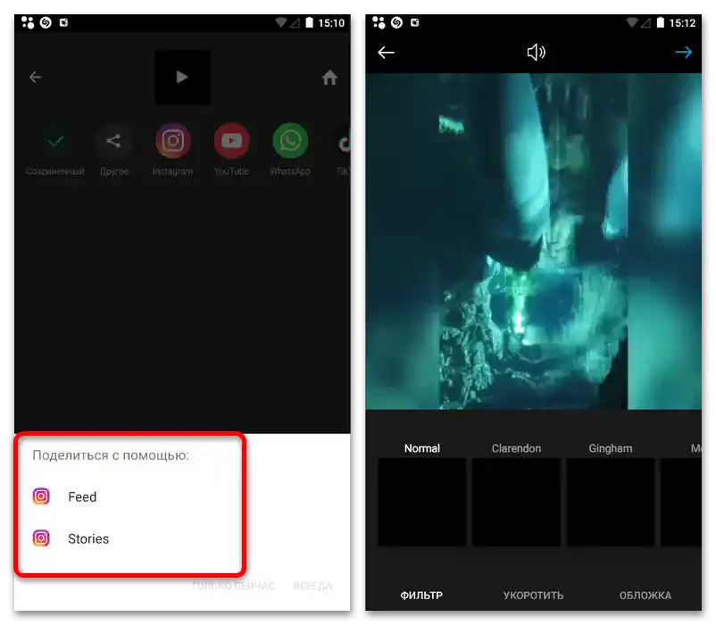The image size is (716, 625).
Task: Tap the green saved checkmark icon
Action: pos(55,141)
